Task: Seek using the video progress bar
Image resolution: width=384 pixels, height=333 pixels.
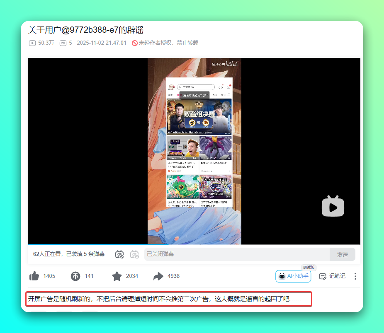Action: [194, 244]
